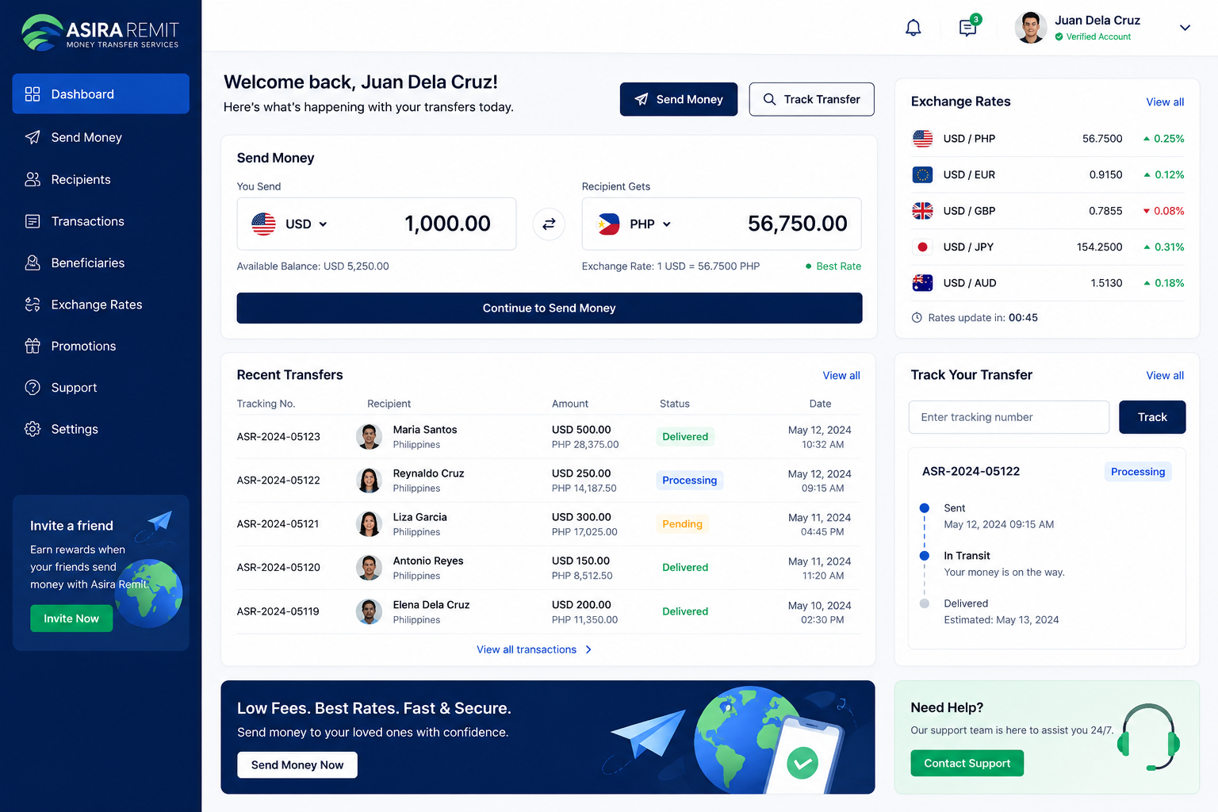Click the Verified Account badge
Image resolution: width=1218 pixels, height=812 pixels.
pos(1093,36)
